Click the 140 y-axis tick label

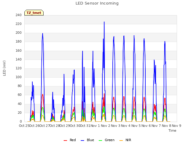tap(19, 59)
